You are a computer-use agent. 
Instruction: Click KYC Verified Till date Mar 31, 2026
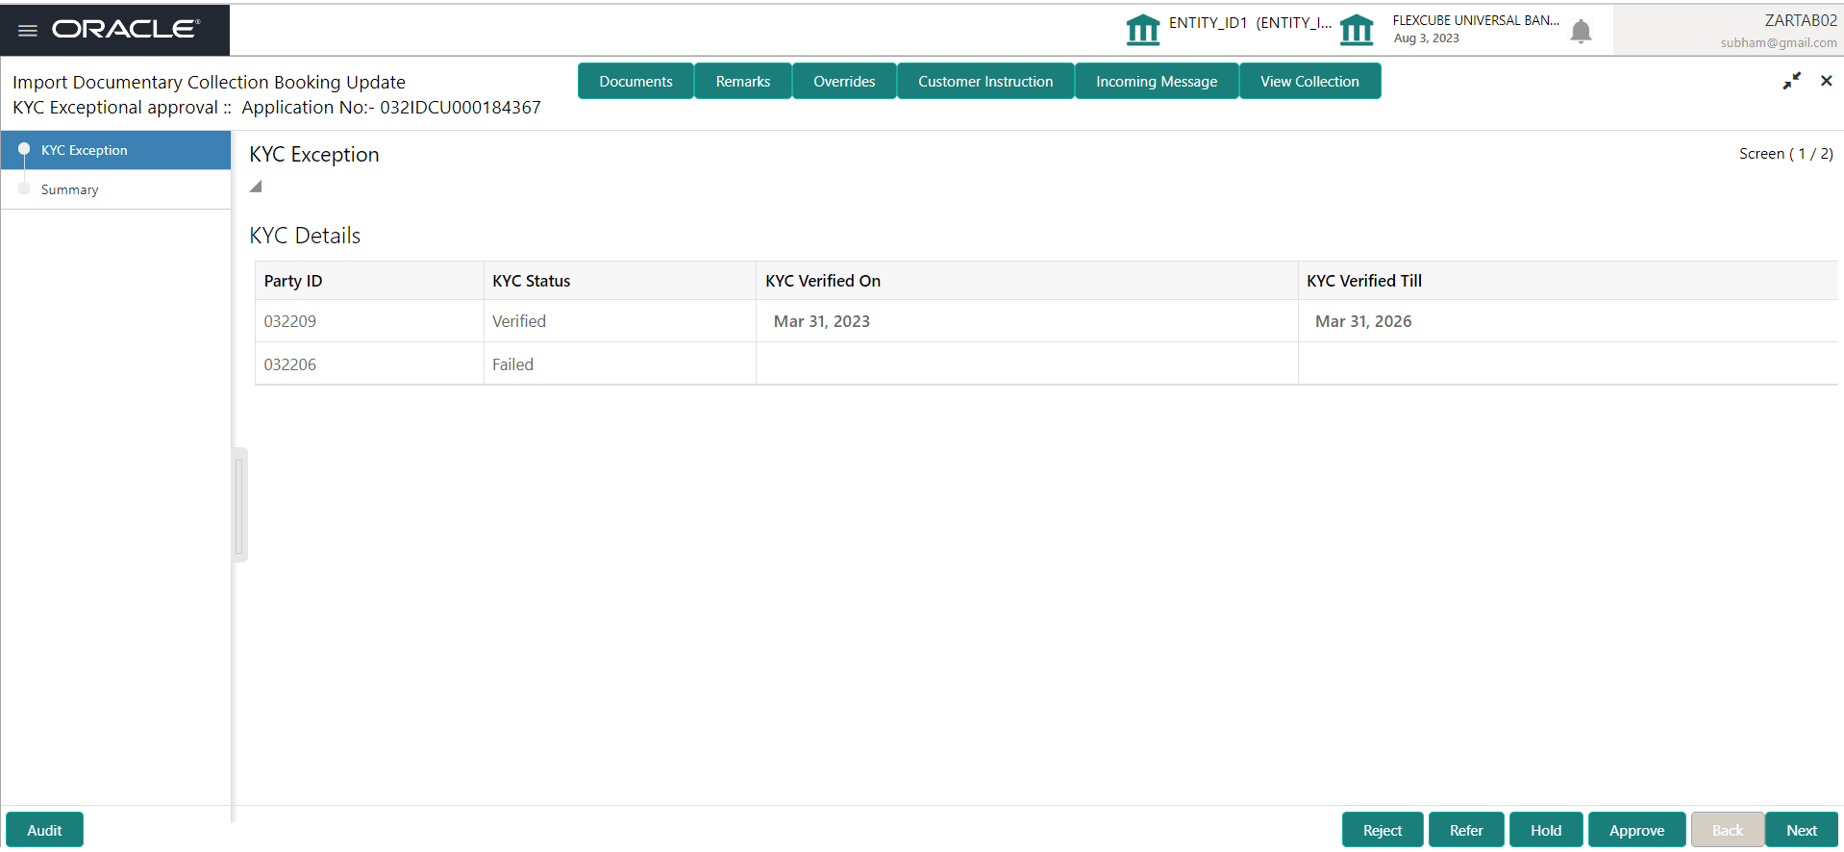click(1363, 321)
